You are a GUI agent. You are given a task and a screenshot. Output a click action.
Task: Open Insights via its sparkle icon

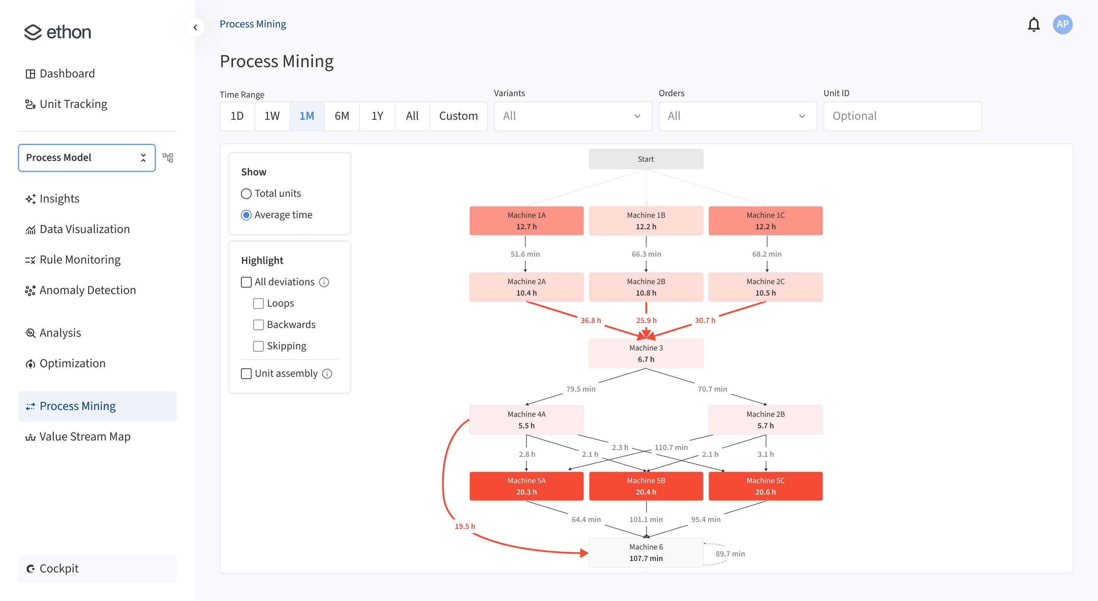[x=30, y=199]
